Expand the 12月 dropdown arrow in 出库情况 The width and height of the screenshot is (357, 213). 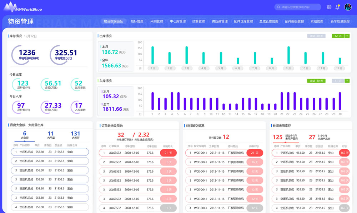[347, 36]
